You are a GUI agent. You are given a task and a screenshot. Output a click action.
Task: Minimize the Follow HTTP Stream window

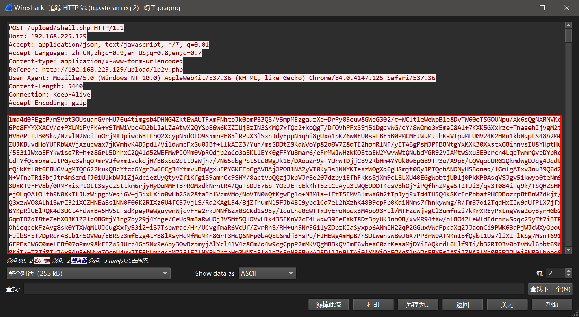(518, 8)
